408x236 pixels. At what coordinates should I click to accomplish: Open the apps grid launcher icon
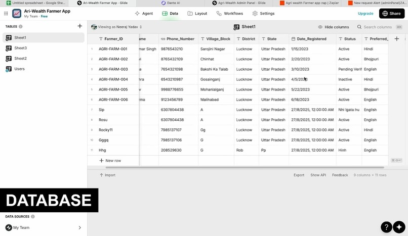coord(6,14)
